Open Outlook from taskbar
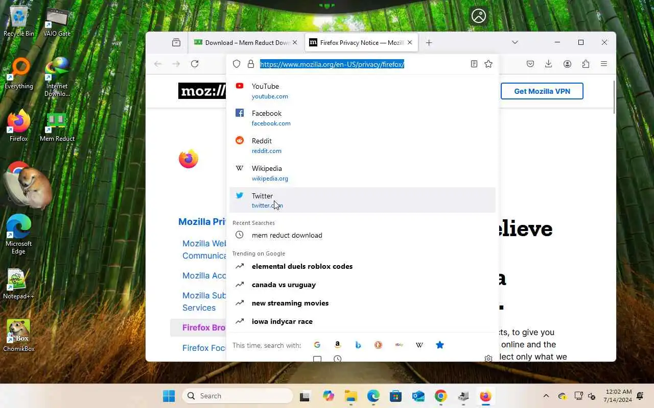654x408 pixels. point(418,396)
